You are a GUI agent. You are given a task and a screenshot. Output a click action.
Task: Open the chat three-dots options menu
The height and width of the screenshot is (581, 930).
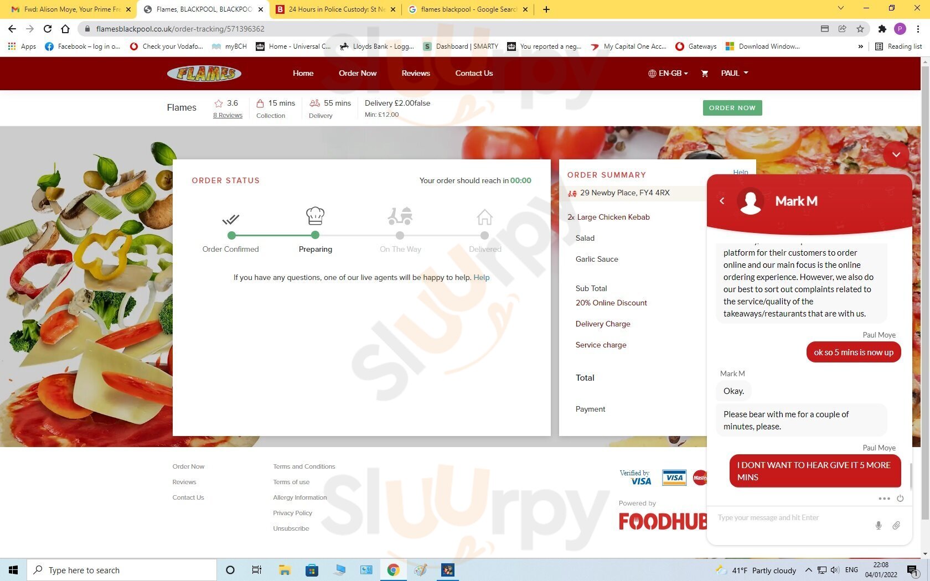(884, 498)
